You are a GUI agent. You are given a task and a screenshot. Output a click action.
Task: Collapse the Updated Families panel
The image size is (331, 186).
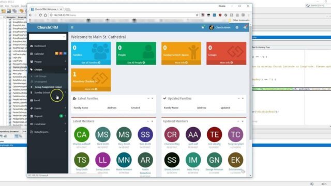tap(238, 98)
